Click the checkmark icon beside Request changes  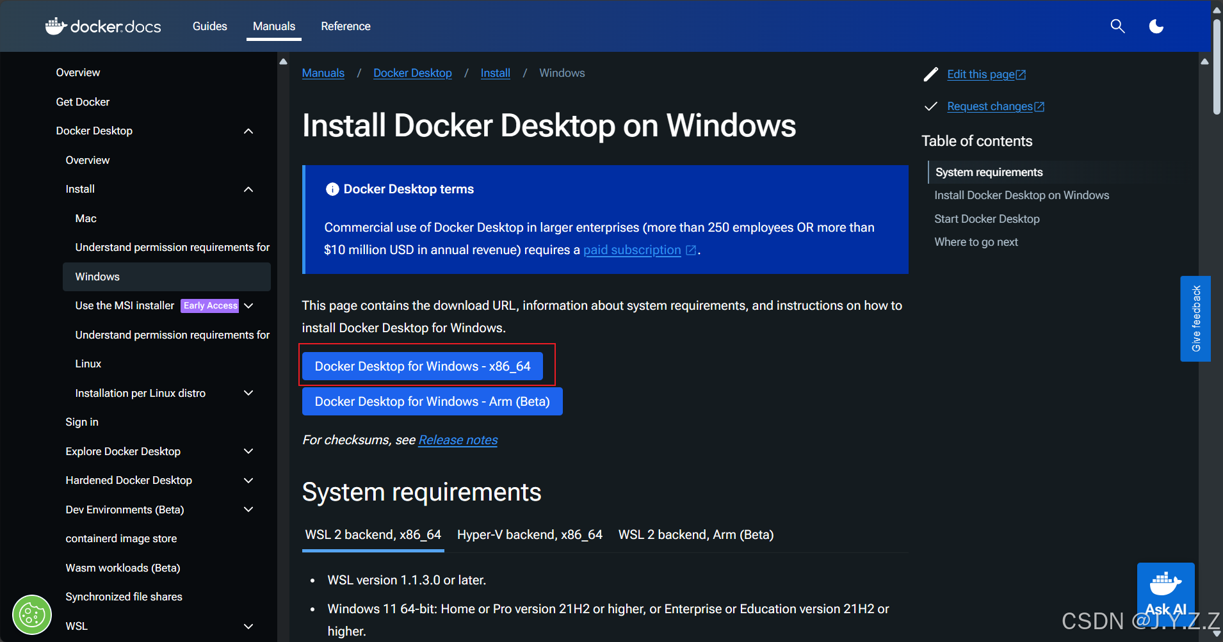932,106
